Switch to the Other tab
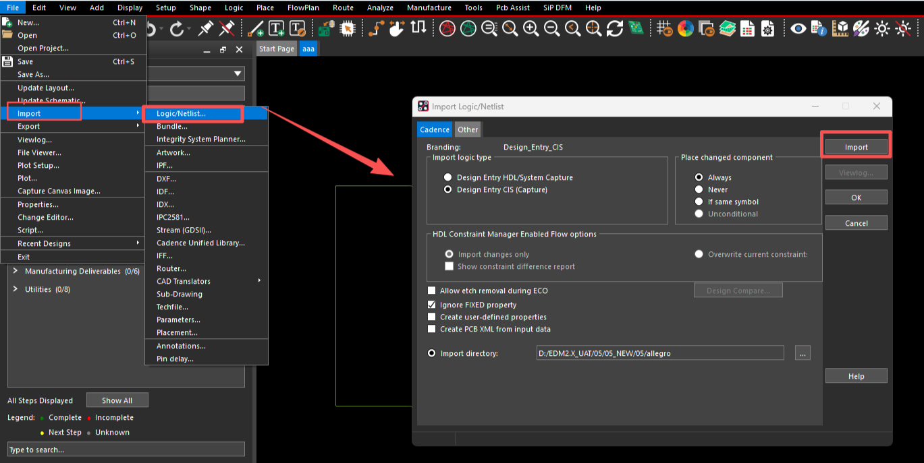The height and width of the screenshot is (463, 924). pos(468,130)
